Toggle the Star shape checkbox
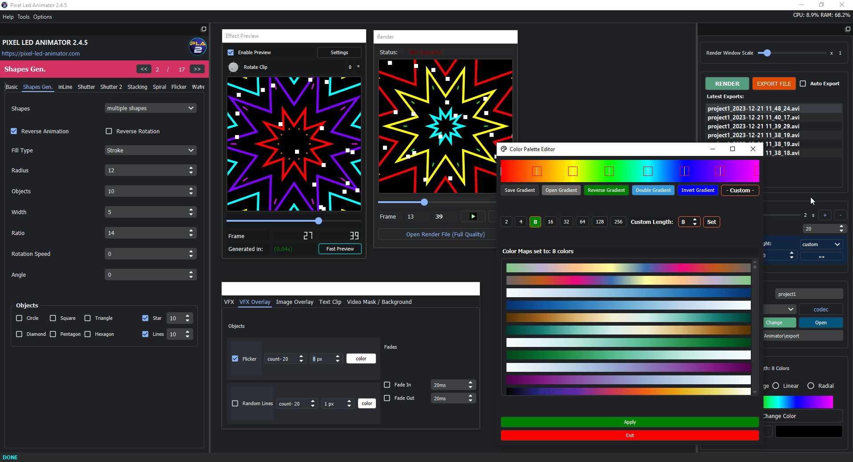The width and height of the screenshot is (853, 462). pyautogui.click(x=145, y=318)
